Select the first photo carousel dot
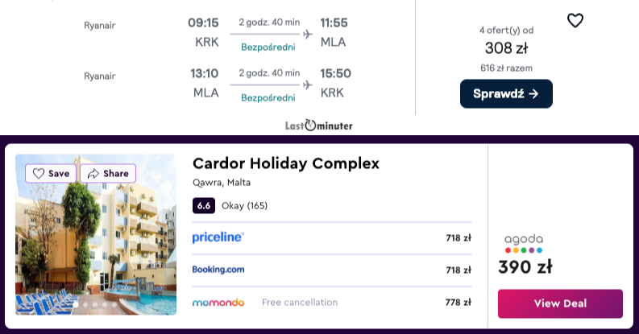This screenshot has height=334, width=639. click(76, 304)
